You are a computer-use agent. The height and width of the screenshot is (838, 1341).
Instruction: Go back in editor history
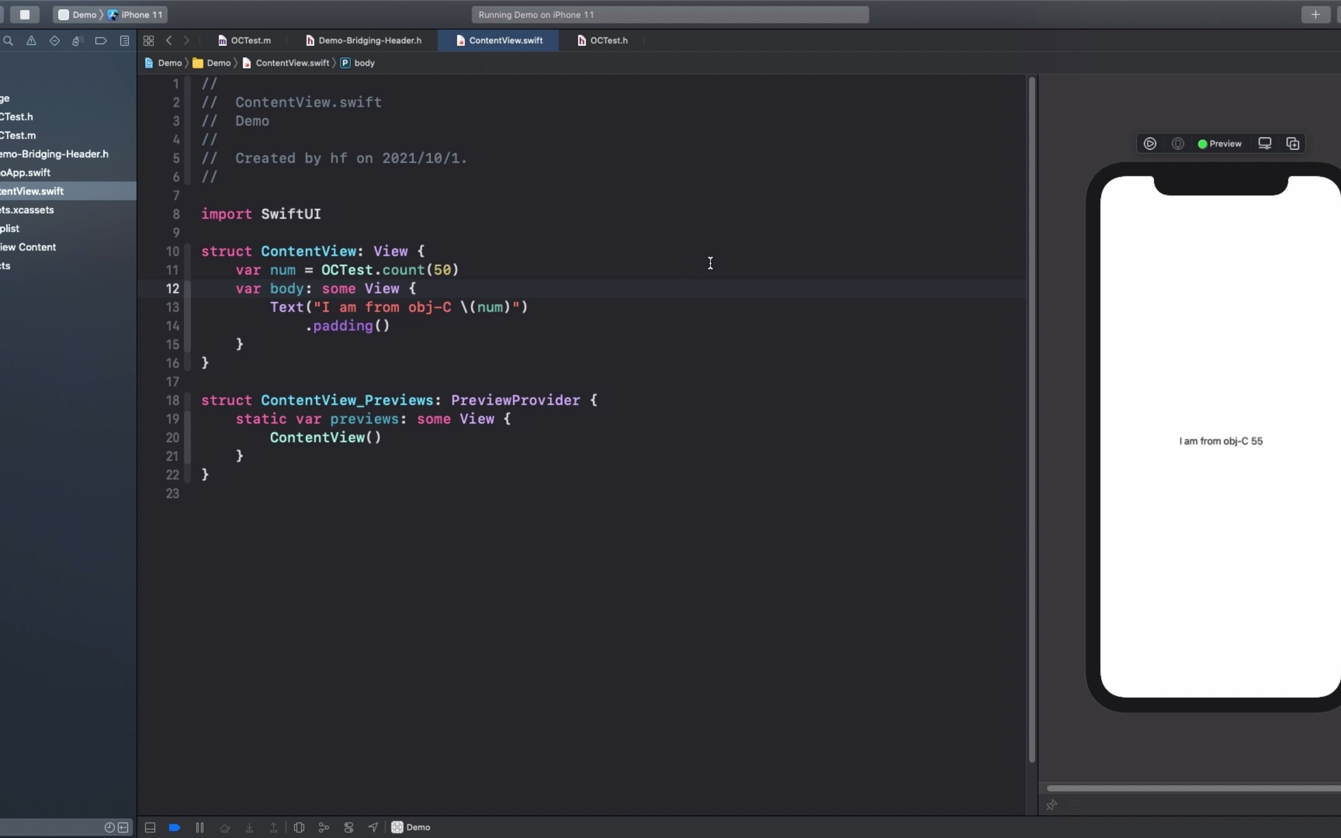[x=169, y=40]
